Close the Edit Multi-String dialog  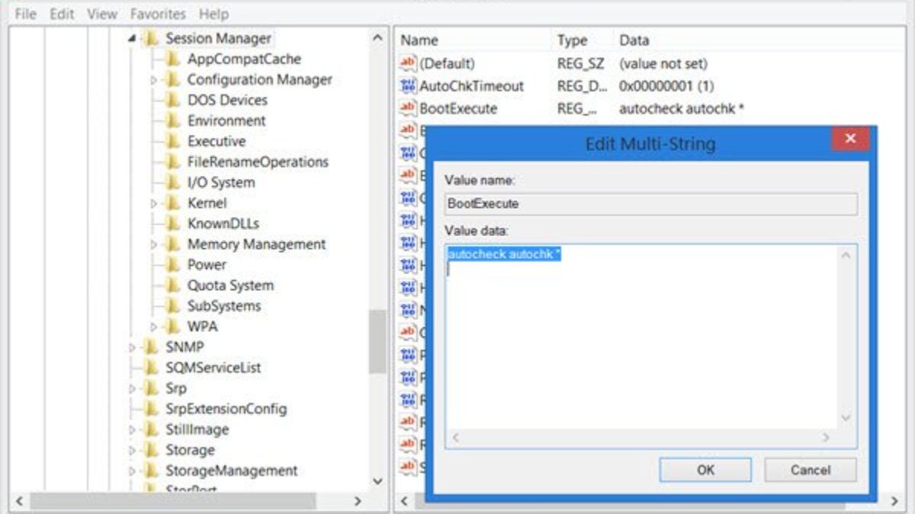click(850, 139)
